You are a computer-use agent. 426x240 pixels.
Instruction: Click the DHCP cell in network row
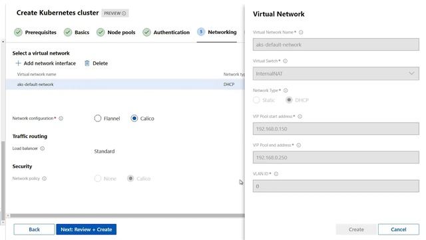(x=229, y=85)
